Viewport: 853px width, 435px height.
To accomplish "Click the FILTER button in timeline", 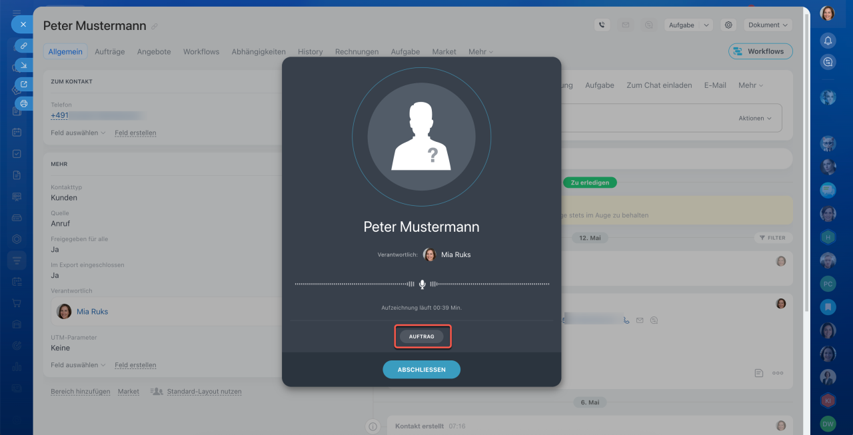I will coord(772,238).
